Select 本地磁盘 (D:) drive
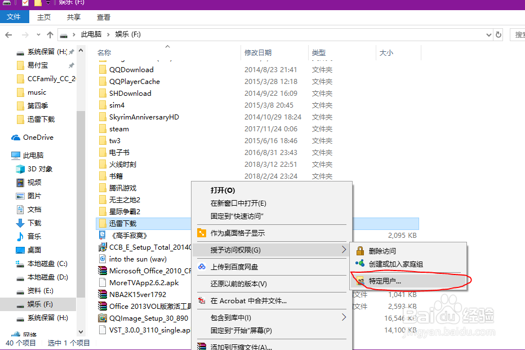This screenshot has width=525, height=350. click(x=47, y=277)
